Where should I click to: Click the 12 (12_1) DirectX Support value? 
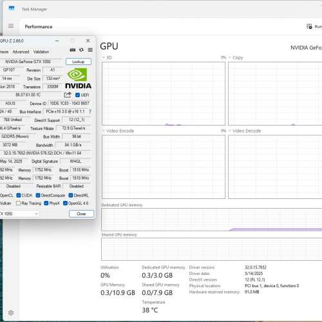(x=77, y=120)
